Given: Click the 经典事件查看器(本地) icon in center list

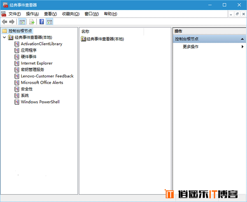Looking at the screenshot, I should (83, 39).
